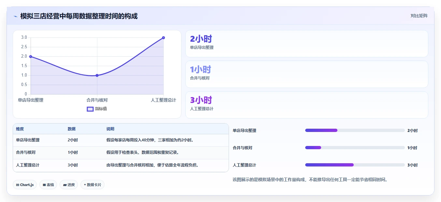Viewport: 441px width, 202px height.
Task: Toggle the 指标值 legend swatch in the chart
Action: coord(90,109)
